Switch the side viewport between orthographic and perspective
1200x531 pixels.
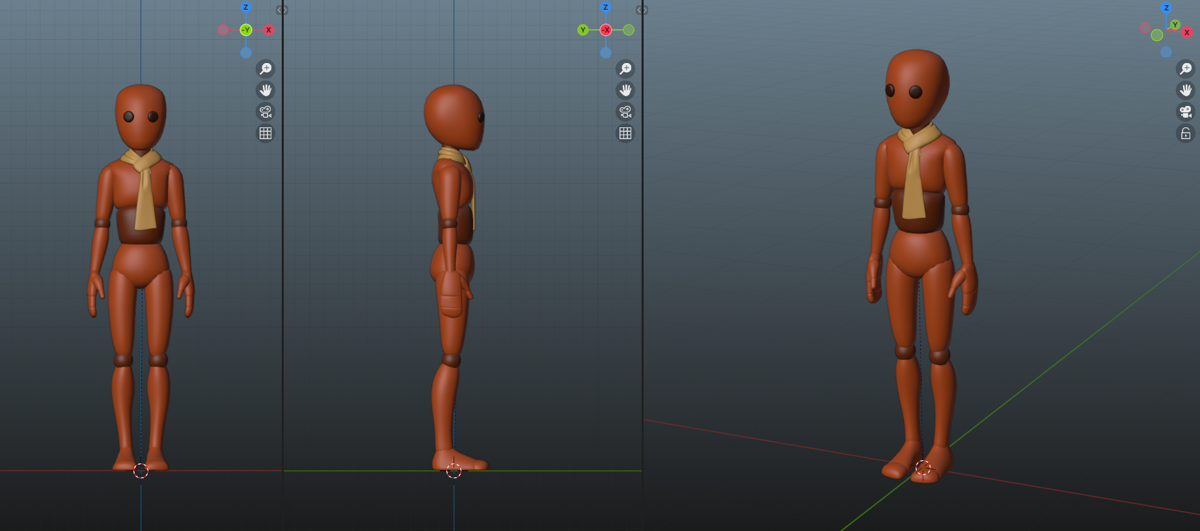point(625,133)
